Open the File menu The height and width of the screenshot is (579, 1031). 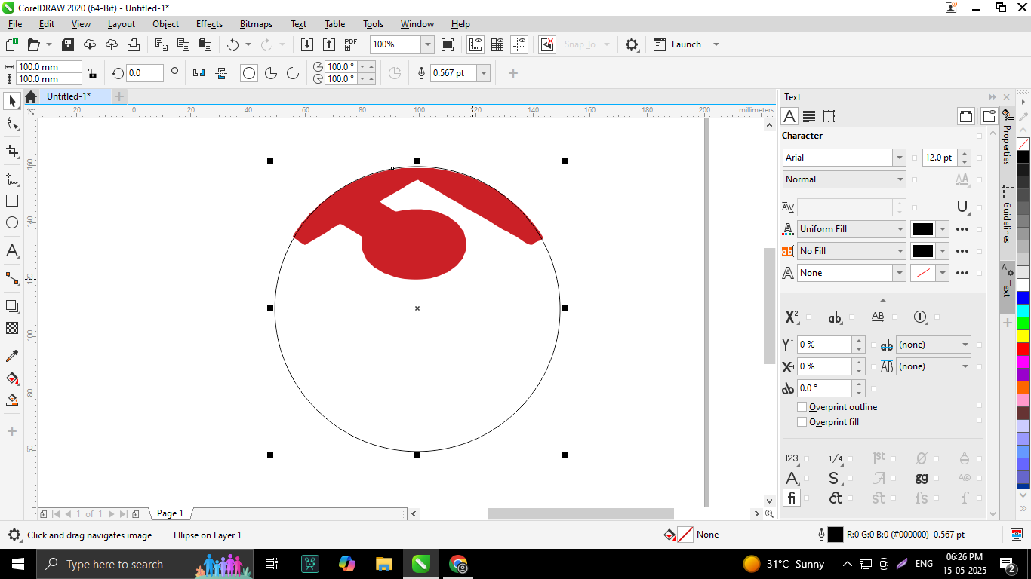click(x=15, y=24)
